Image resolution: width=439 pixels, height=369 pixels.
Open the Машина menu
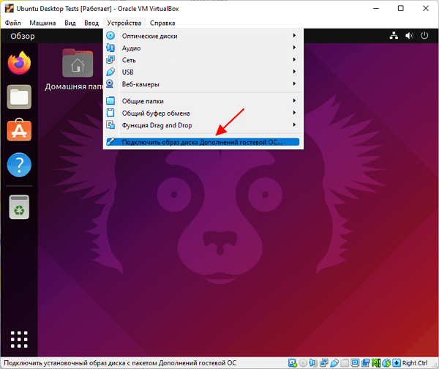[x=42, y=23]
